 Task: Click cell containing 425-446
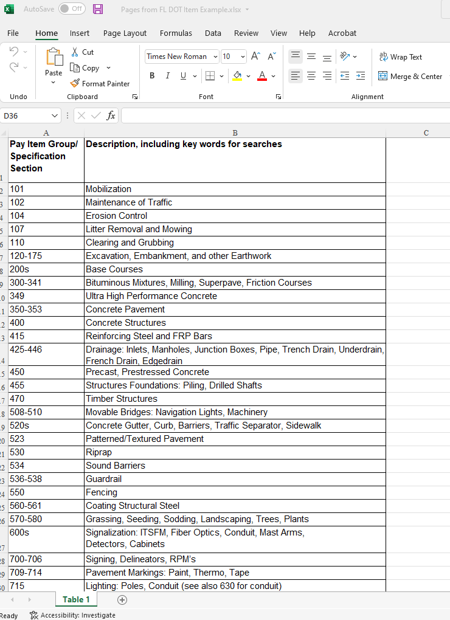46,355
